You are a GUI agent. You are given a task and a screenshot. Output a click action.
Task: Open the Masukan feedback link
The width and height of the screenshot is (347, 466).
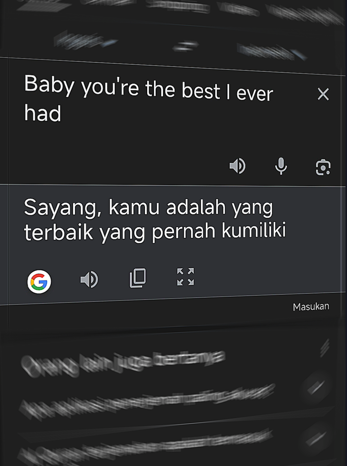coord(311,307)
